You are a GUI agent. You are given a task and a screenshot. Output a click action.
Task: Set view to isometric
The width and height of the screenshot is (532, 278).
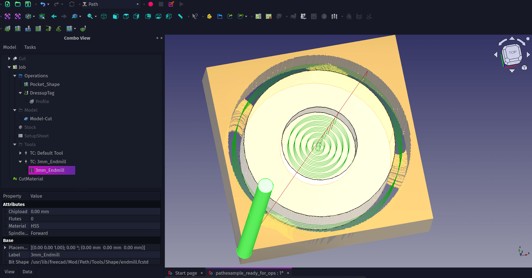click(104, 16)
